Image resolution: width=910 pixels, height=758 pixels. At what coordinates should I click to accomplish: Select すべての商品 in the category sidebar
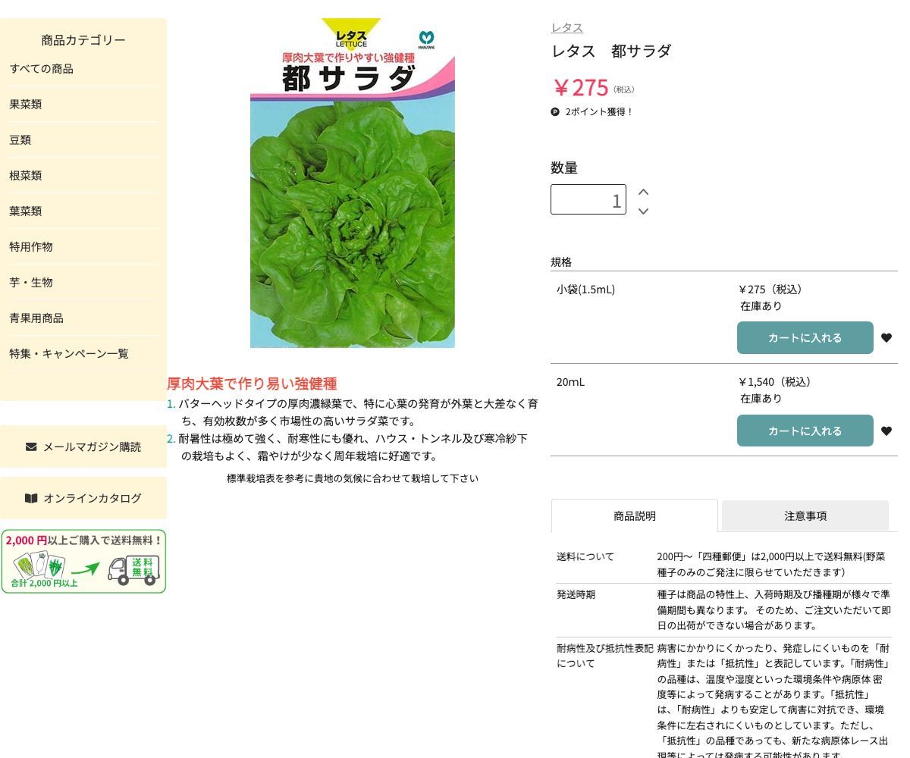click(42, 68)
